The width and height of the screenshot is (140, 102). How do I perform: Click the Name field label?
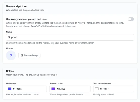click(x=9, y=32)
